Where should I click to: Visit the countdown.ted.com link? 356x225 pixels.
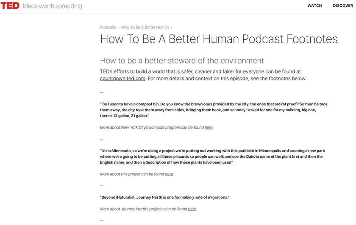point(122,79)
